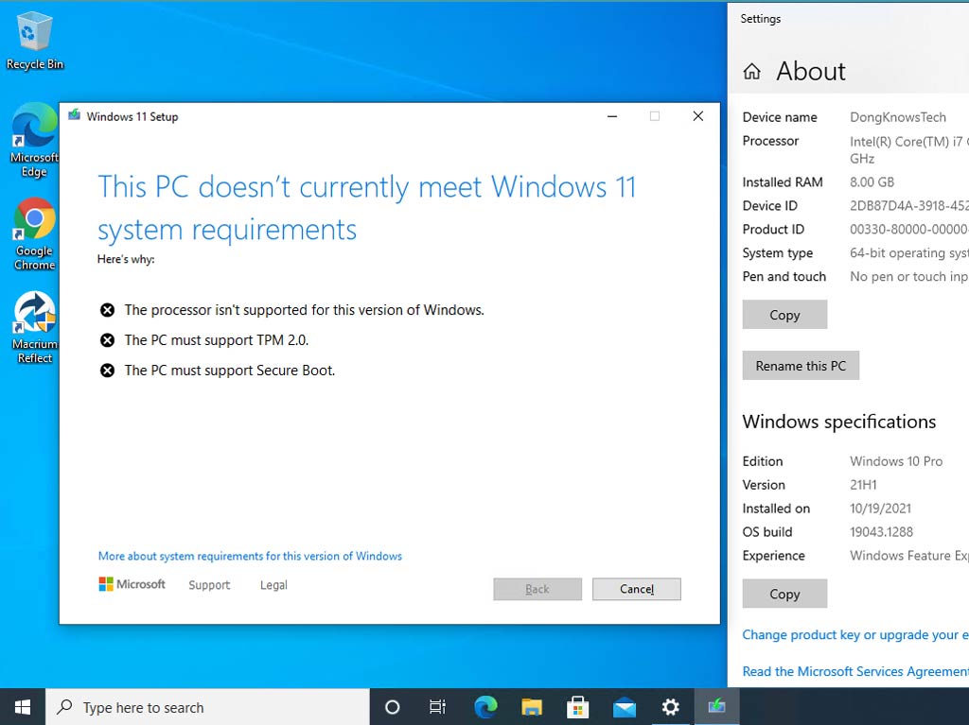Select the Secure Boot requirement error icon
This screenshot has width=969, height=725.
[108, 371]
